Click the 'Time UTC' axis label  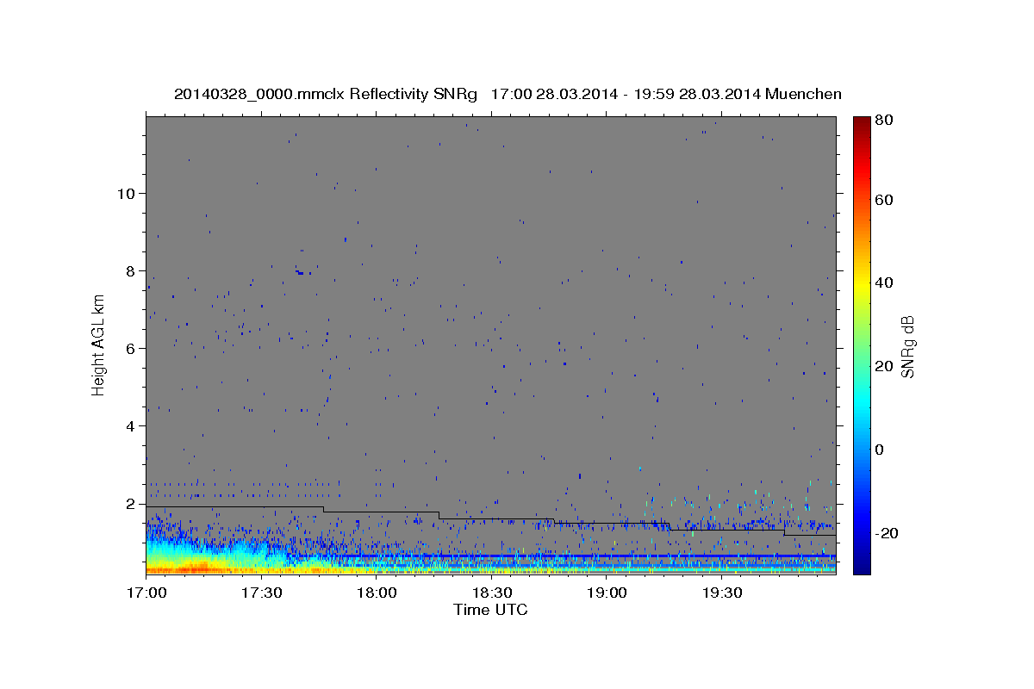490,610
